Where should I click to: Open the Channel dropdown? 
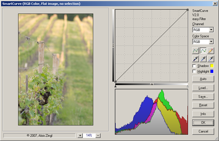(203, 30)
